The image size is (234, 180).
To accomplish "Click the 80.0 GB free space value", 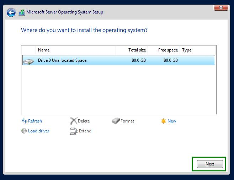I will (x=171, y=60).
